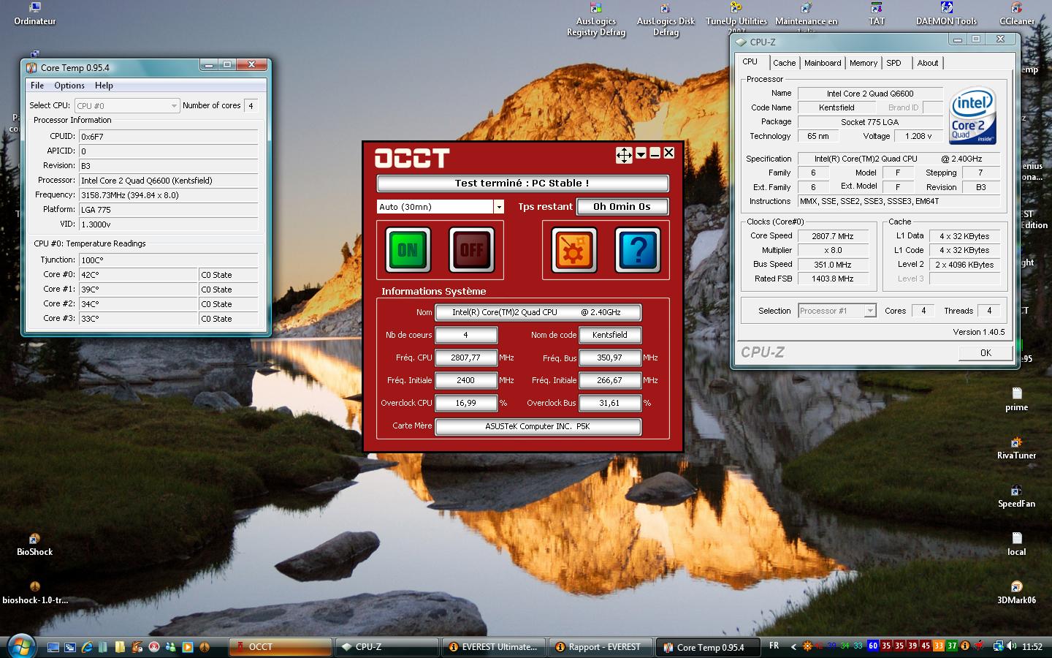Click Show Desktop quick launch icon
Screen dimensions: 1052x658
pos(53,647)
